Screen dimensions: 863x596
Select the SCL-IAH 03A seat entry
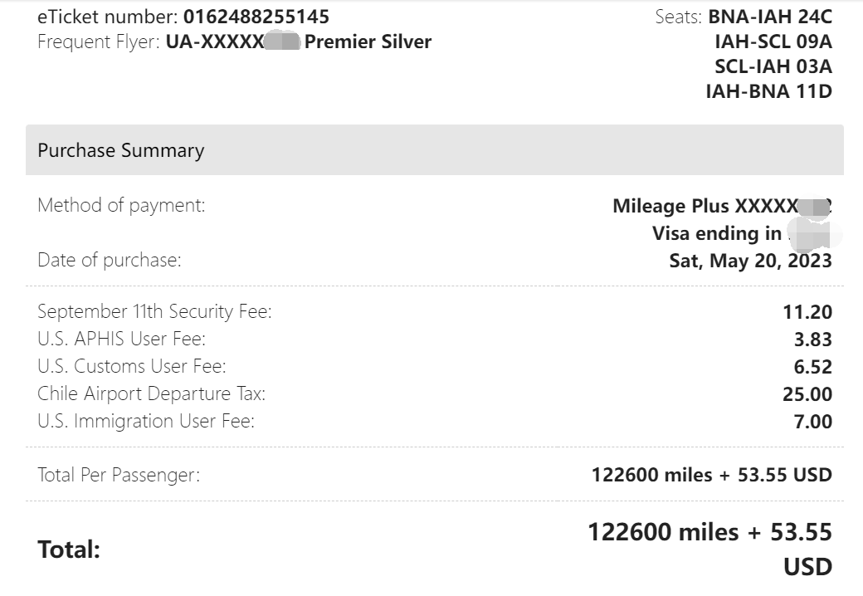coord(773,66)
